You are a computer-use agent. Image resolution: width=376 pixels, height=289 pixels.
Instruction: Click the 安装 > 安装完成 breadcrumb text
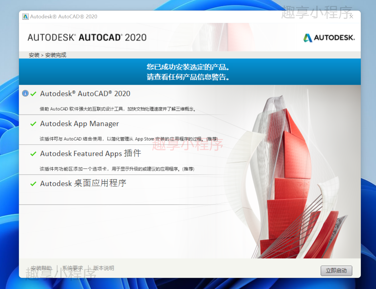pyautogui.click(x=48, y=55)
